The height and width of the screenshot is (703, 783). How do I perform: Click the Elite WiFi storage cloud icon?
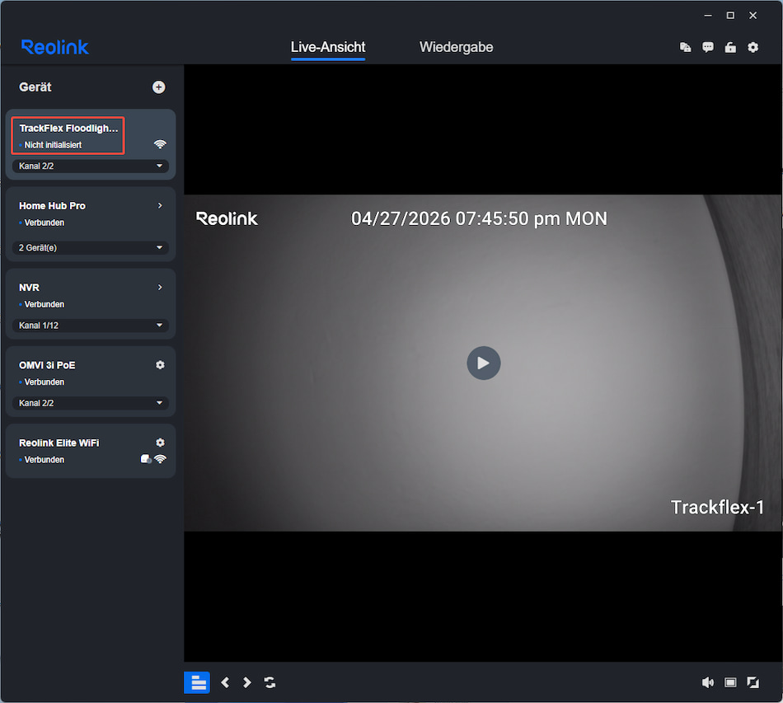146,459
